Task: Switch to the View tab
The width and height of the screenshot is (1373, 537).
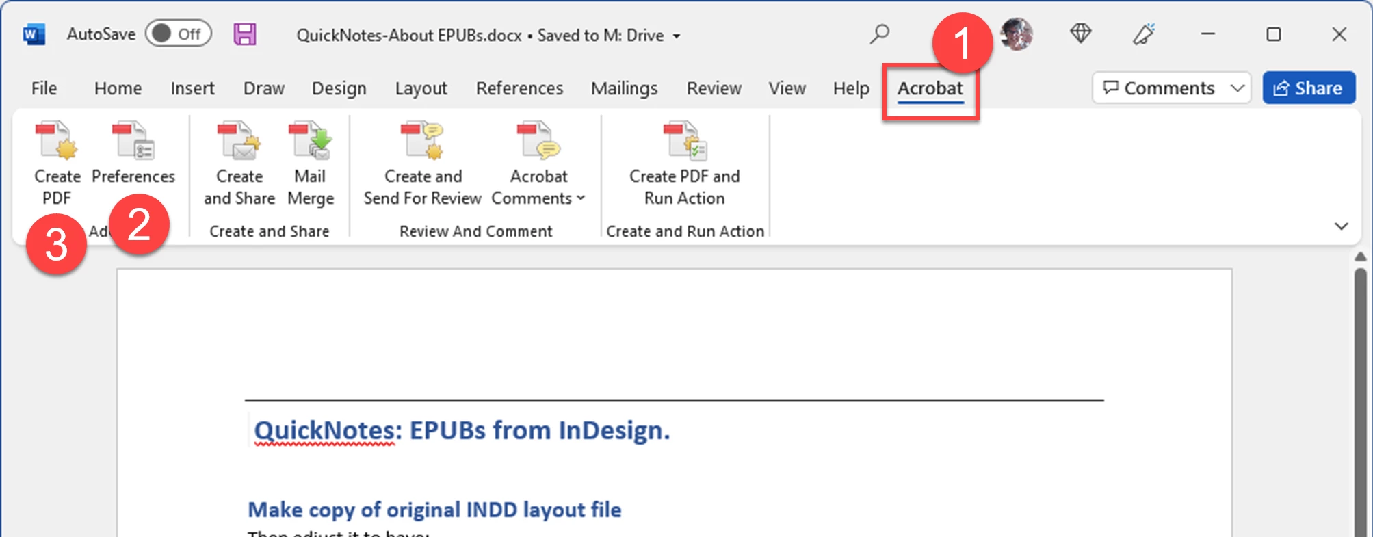Action: pos(787,88)
